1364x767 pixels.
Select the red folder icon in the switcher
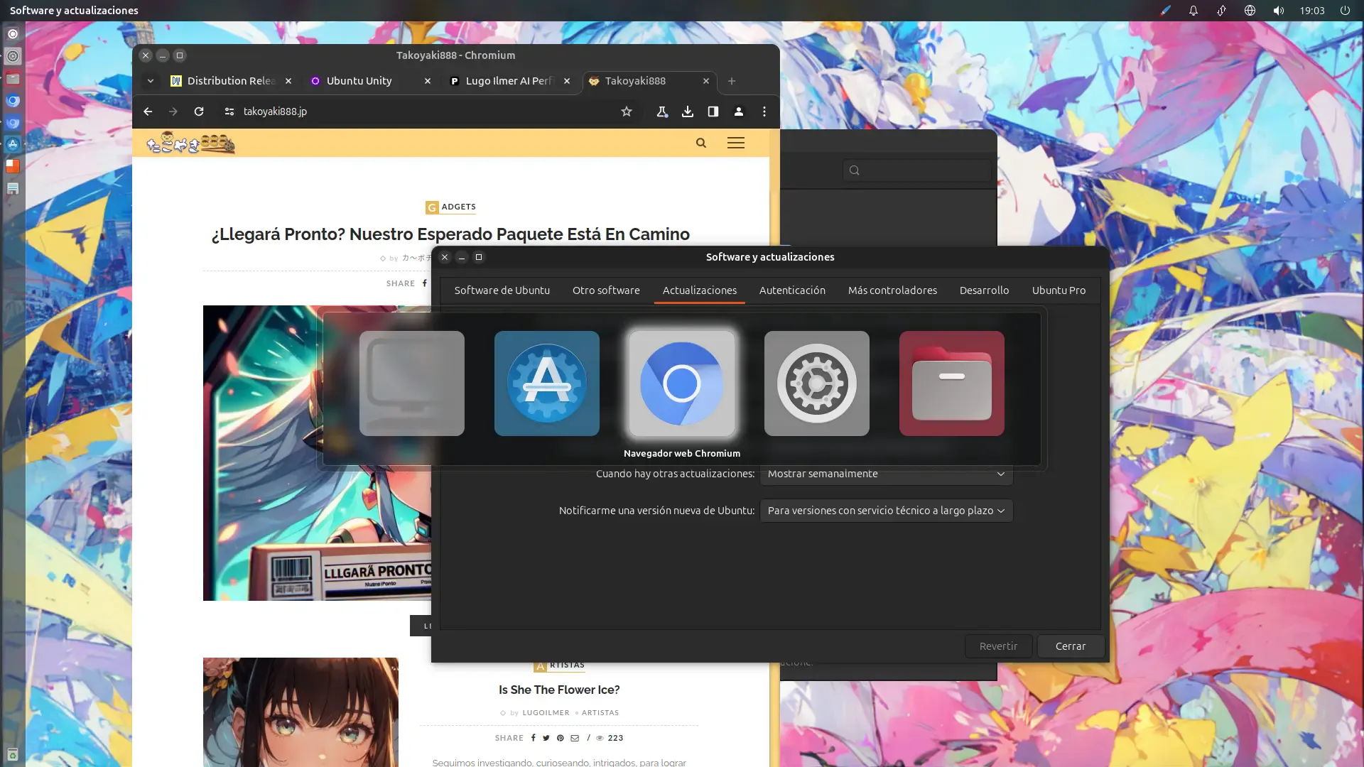tap(951, 384)
